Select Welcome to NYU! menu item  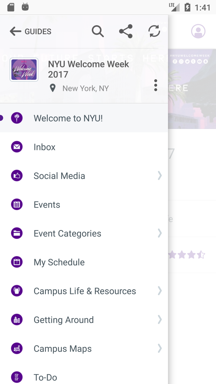[84, 118]
